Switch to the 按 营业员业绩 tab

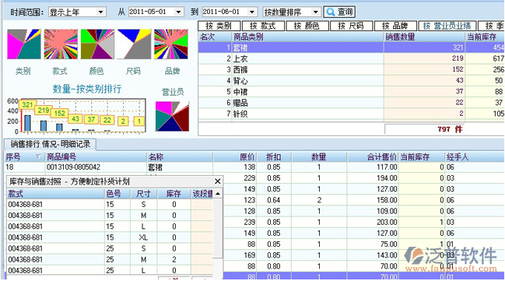click(x=447, y=26)
